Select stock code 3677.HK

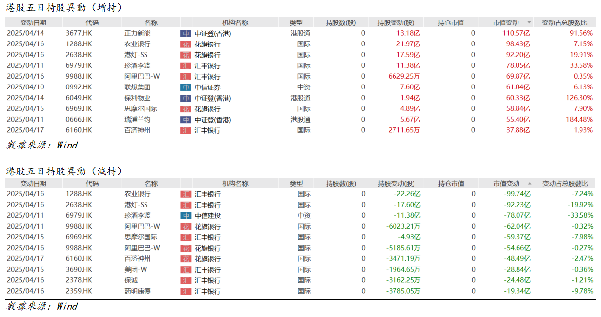79,33
